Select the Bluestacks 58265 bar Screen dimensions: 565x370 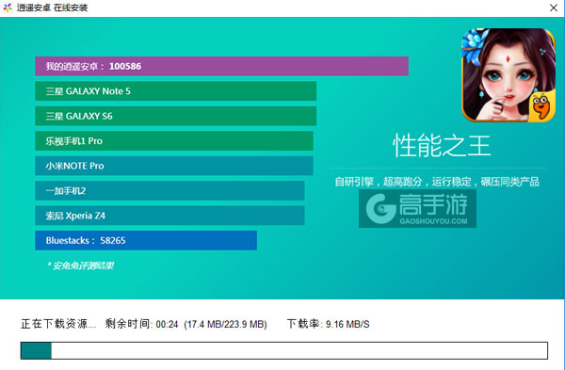tap(146, 240)
